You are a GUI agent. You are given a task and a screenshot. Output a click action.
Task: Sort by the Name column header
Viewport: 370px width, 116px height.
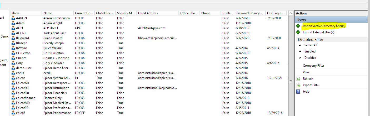tap(58, 13)
